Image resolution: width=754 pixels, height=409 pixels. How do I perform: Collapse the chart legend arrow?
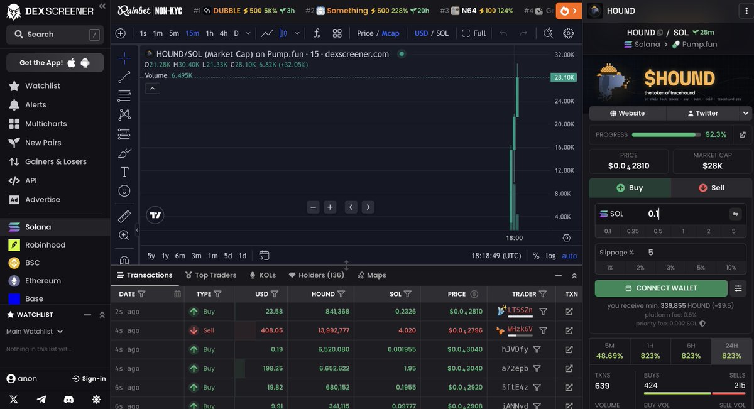click(152, 89)
